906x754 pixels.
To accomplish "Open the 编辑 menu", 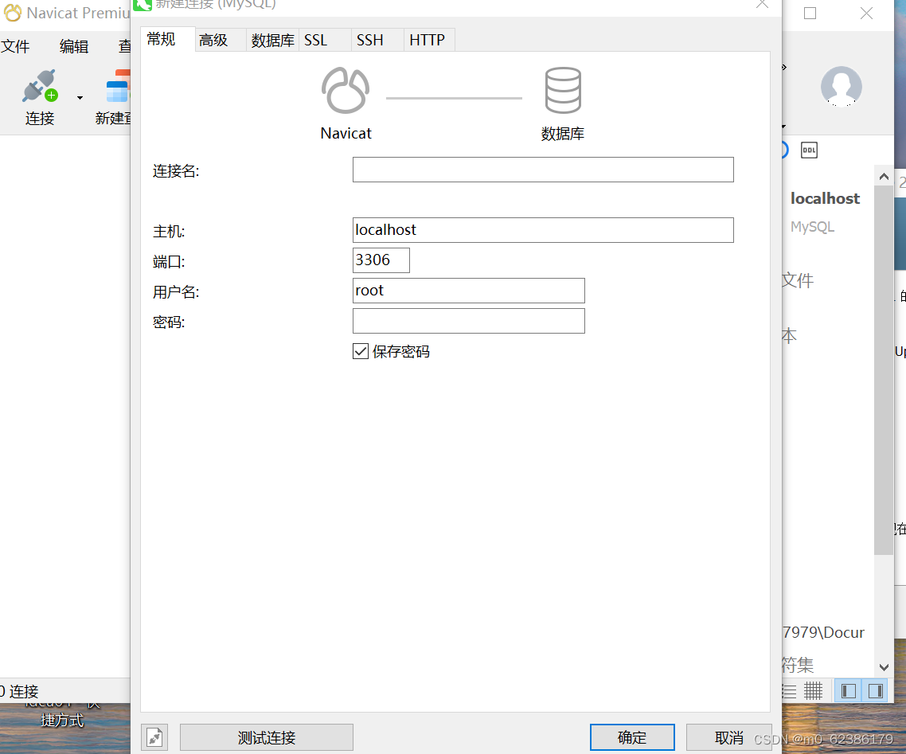I will pyautogui.click(x=74, y=46).
